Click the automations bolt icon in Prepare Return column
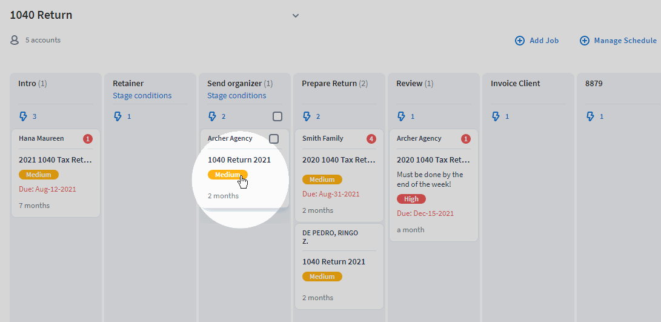The image size is (661, 322). tap(307, 116)
